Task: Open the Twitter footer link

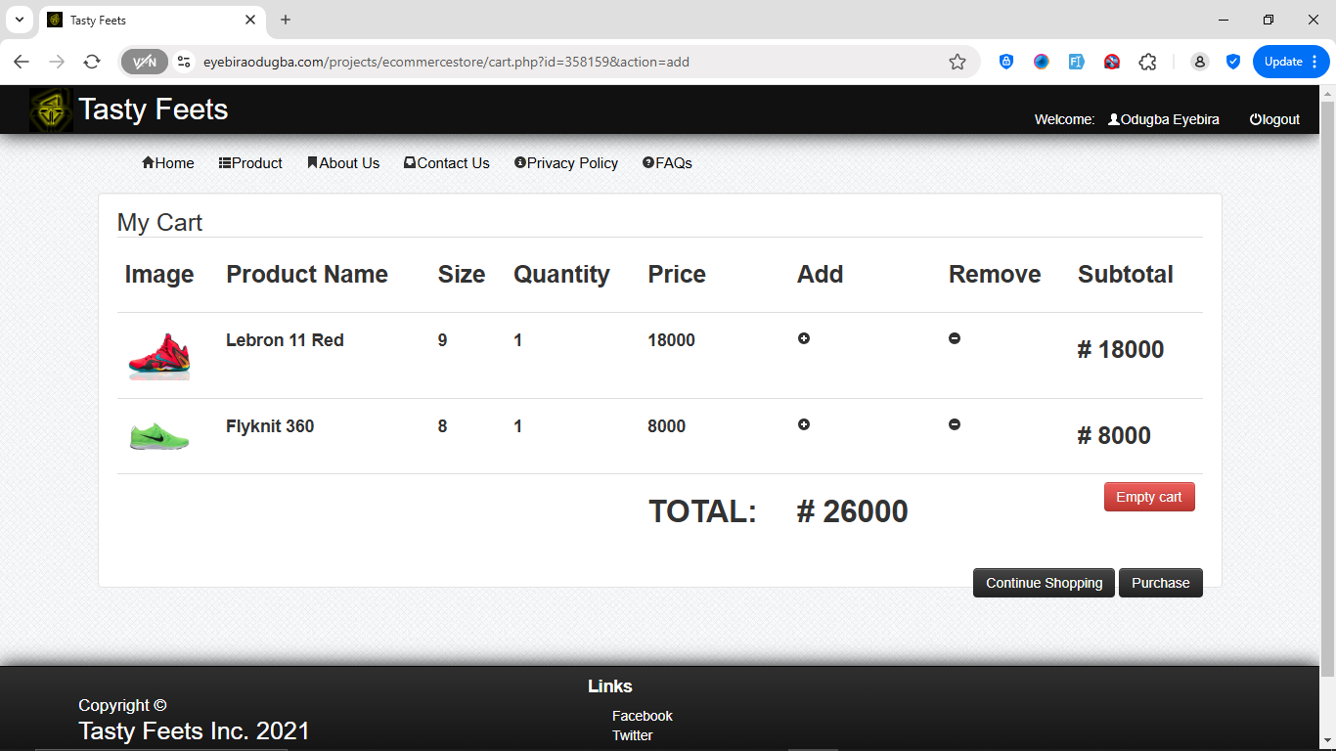Action: pyautogui.click(x=632, y=735)
